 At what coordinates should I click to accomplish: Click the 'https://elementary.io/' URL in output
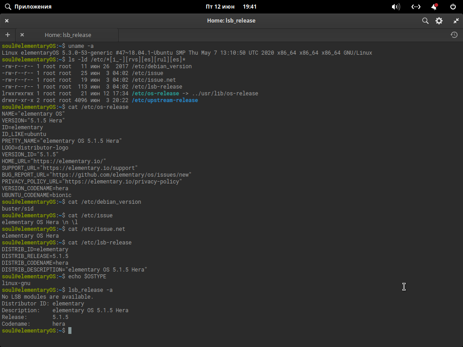click(69, 161)
